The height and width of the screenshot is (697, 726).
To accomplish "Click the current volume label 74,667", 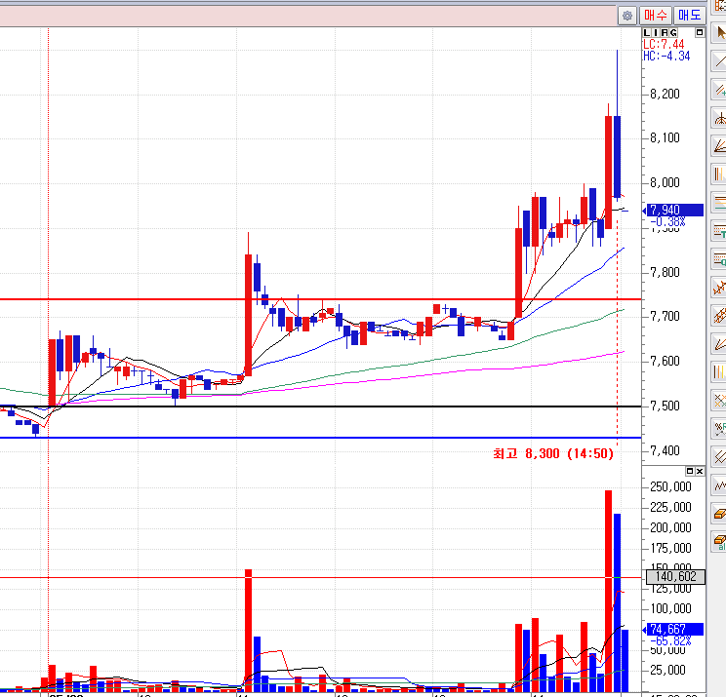I will click(x=674, y=629).
